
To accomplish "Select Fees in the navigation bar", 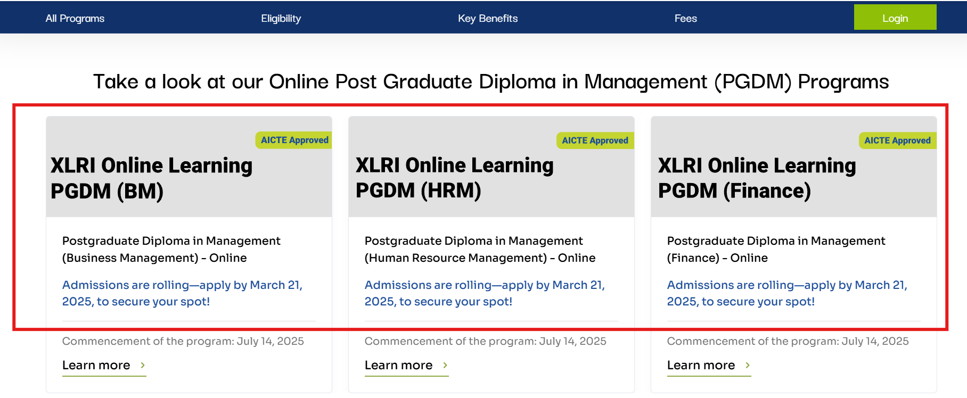I will (x=685, y=19).
